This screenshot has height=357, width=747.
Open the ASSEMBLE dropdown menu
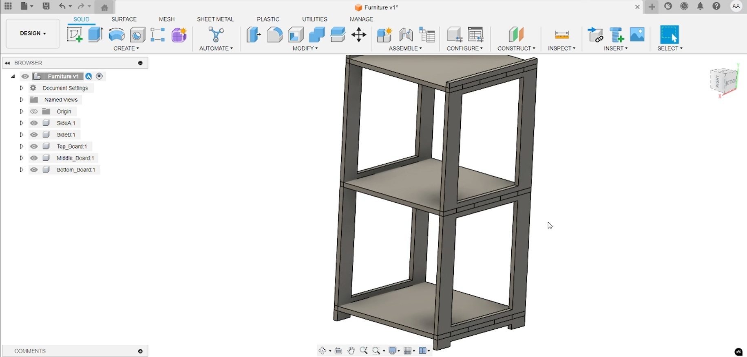point(405,48)
